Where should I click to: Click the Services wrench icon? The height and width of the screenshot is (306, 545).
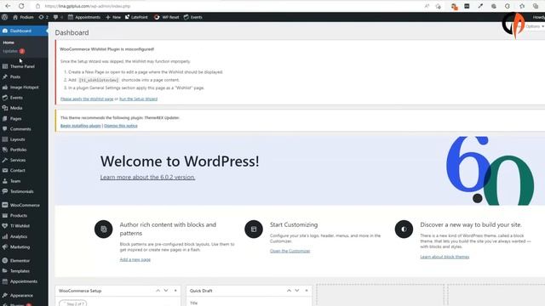5,160
